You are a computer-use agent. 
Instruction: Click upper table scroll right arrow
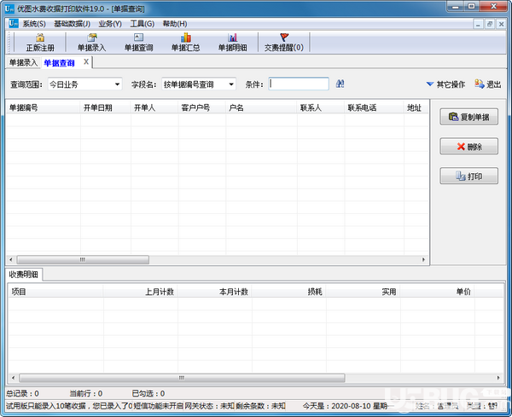click(423, 260)
